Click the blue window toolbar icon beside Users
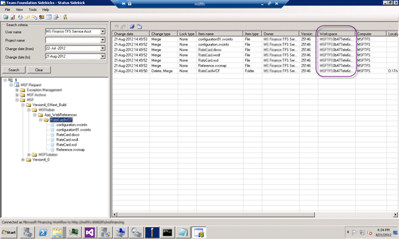Viewport: 399px width, 239px height. (x=49, y=17)
